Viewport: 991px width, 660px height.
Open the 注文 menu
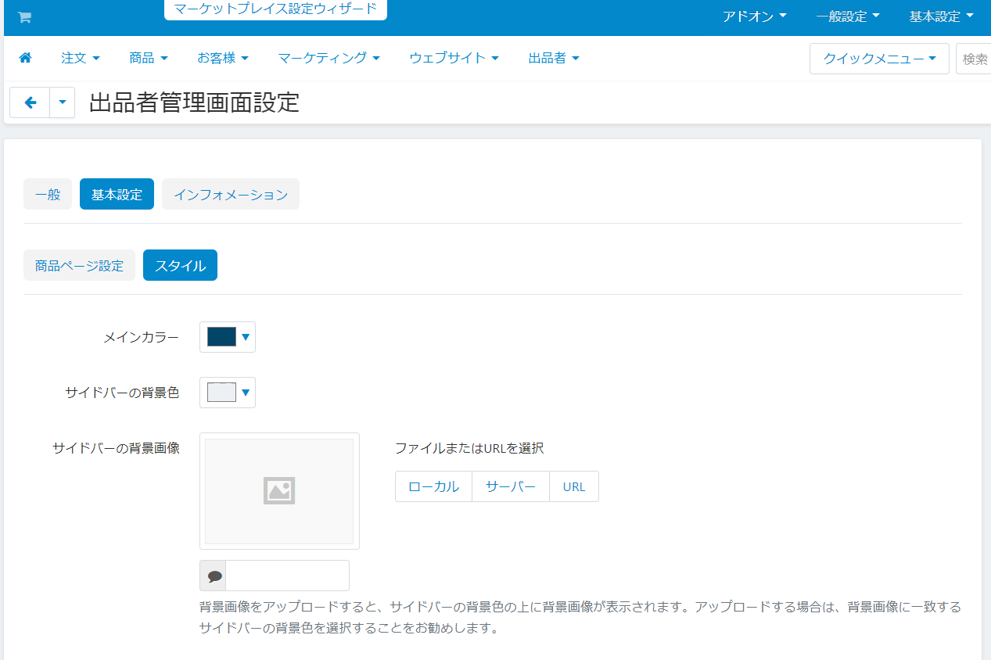(x=81, y=58)
